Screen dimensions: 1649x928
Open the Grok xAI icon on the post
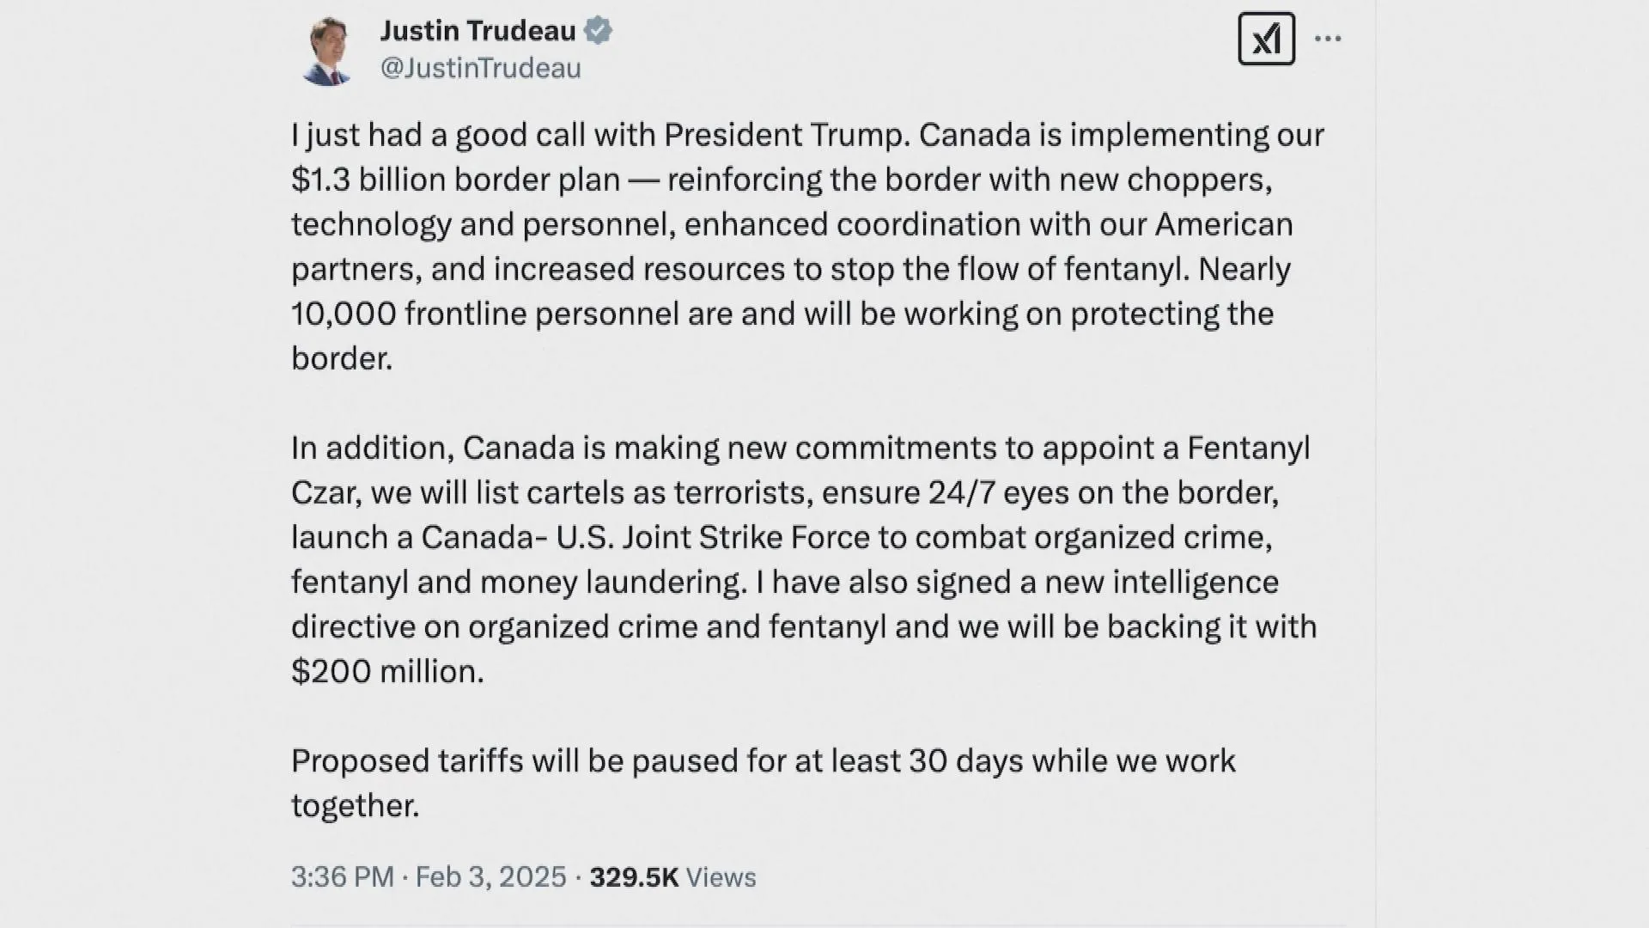pyautogui.click(x=1266, y=39)
